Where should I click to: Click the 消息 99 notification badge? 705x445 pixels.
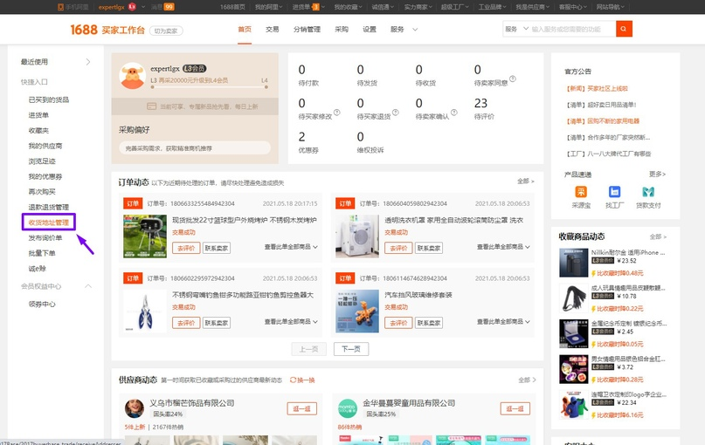(169, 7)
